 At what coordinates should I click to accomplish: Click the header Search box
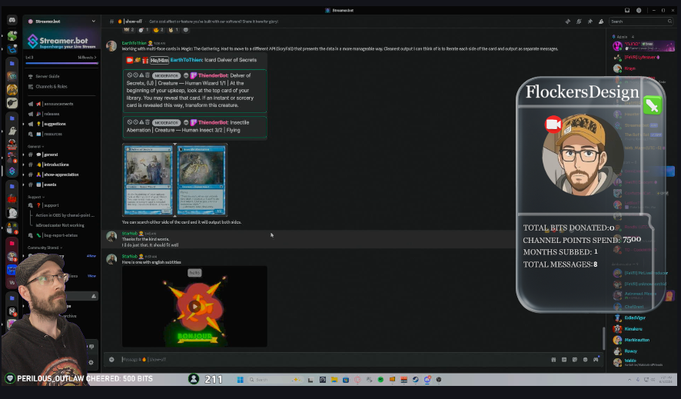click(x=642, y=22)
